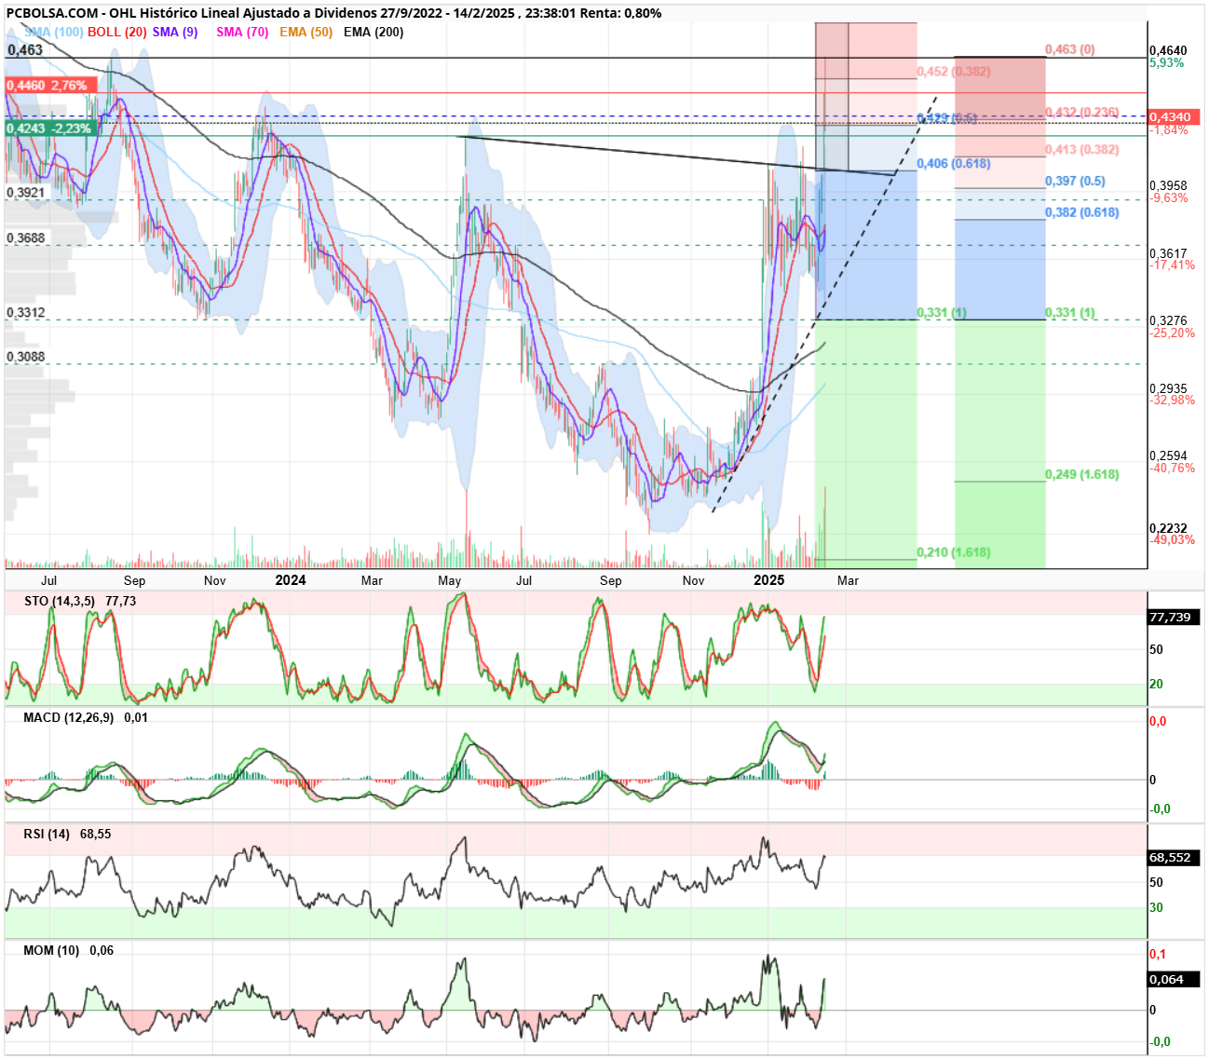
Task: Click the 0,2232 price axis value
Action: click(1168, 528)
